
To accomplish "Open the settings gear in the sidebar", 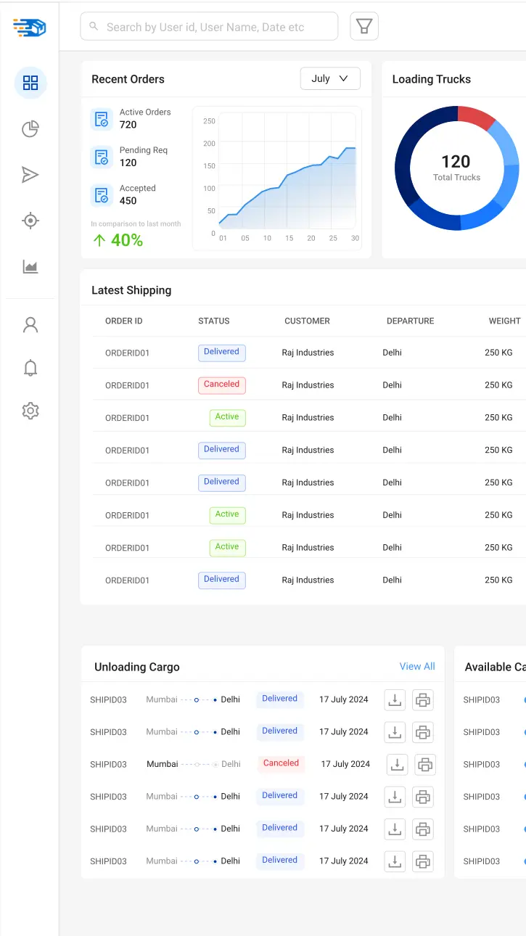I will click(x=30, y=411).
